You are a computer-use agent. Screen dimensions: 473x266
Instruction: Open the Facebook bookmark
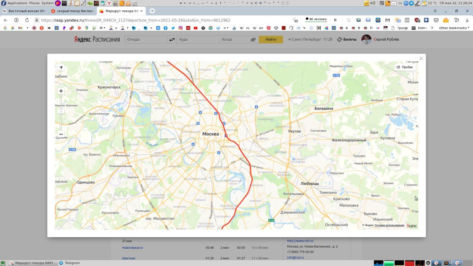[x=165, y=28]
